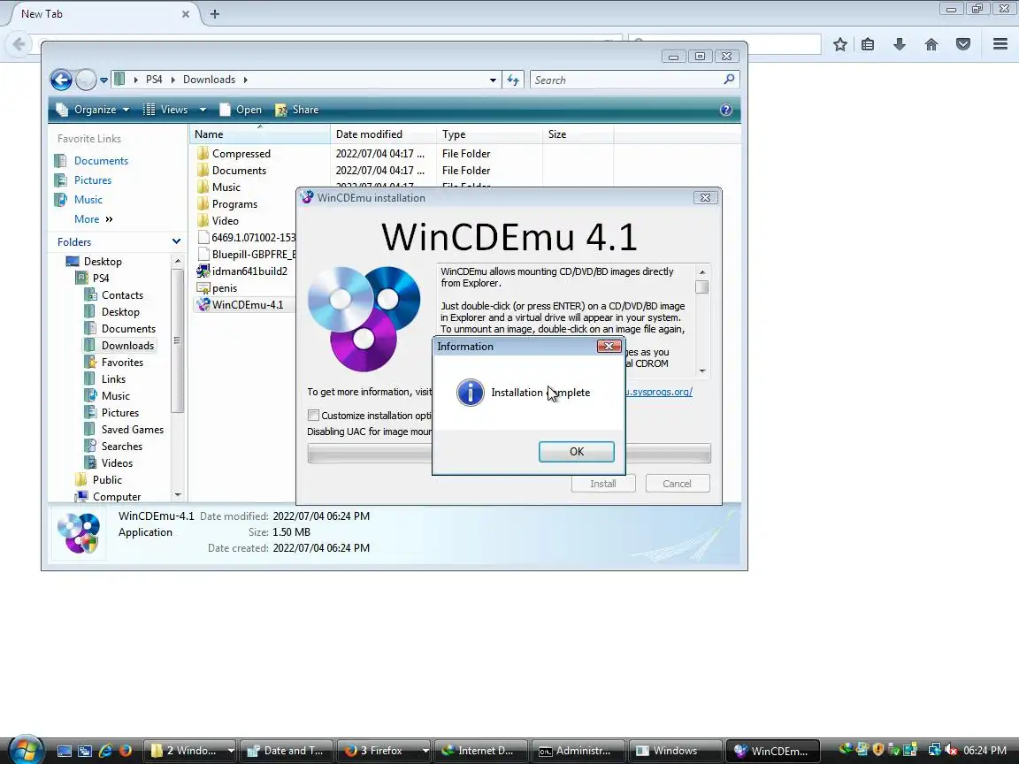Open the address bar history dropdown
Viewport: 1019px width, 764px height.
pos(494,80)
